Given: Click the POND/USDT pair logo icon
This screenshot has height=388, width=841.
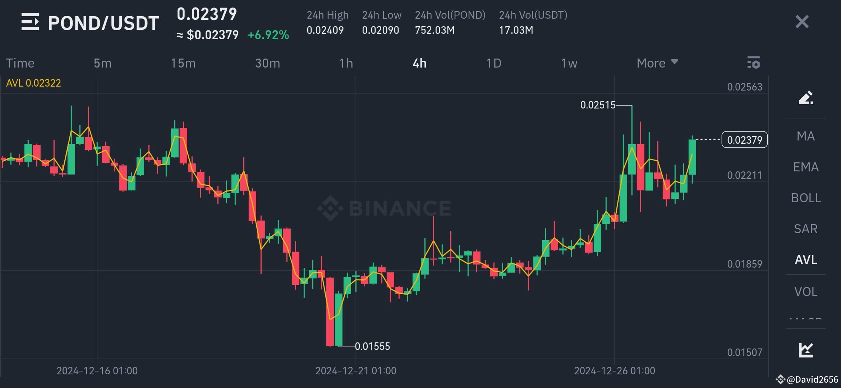Looking at the screenshot, I should tap(30, 22).
